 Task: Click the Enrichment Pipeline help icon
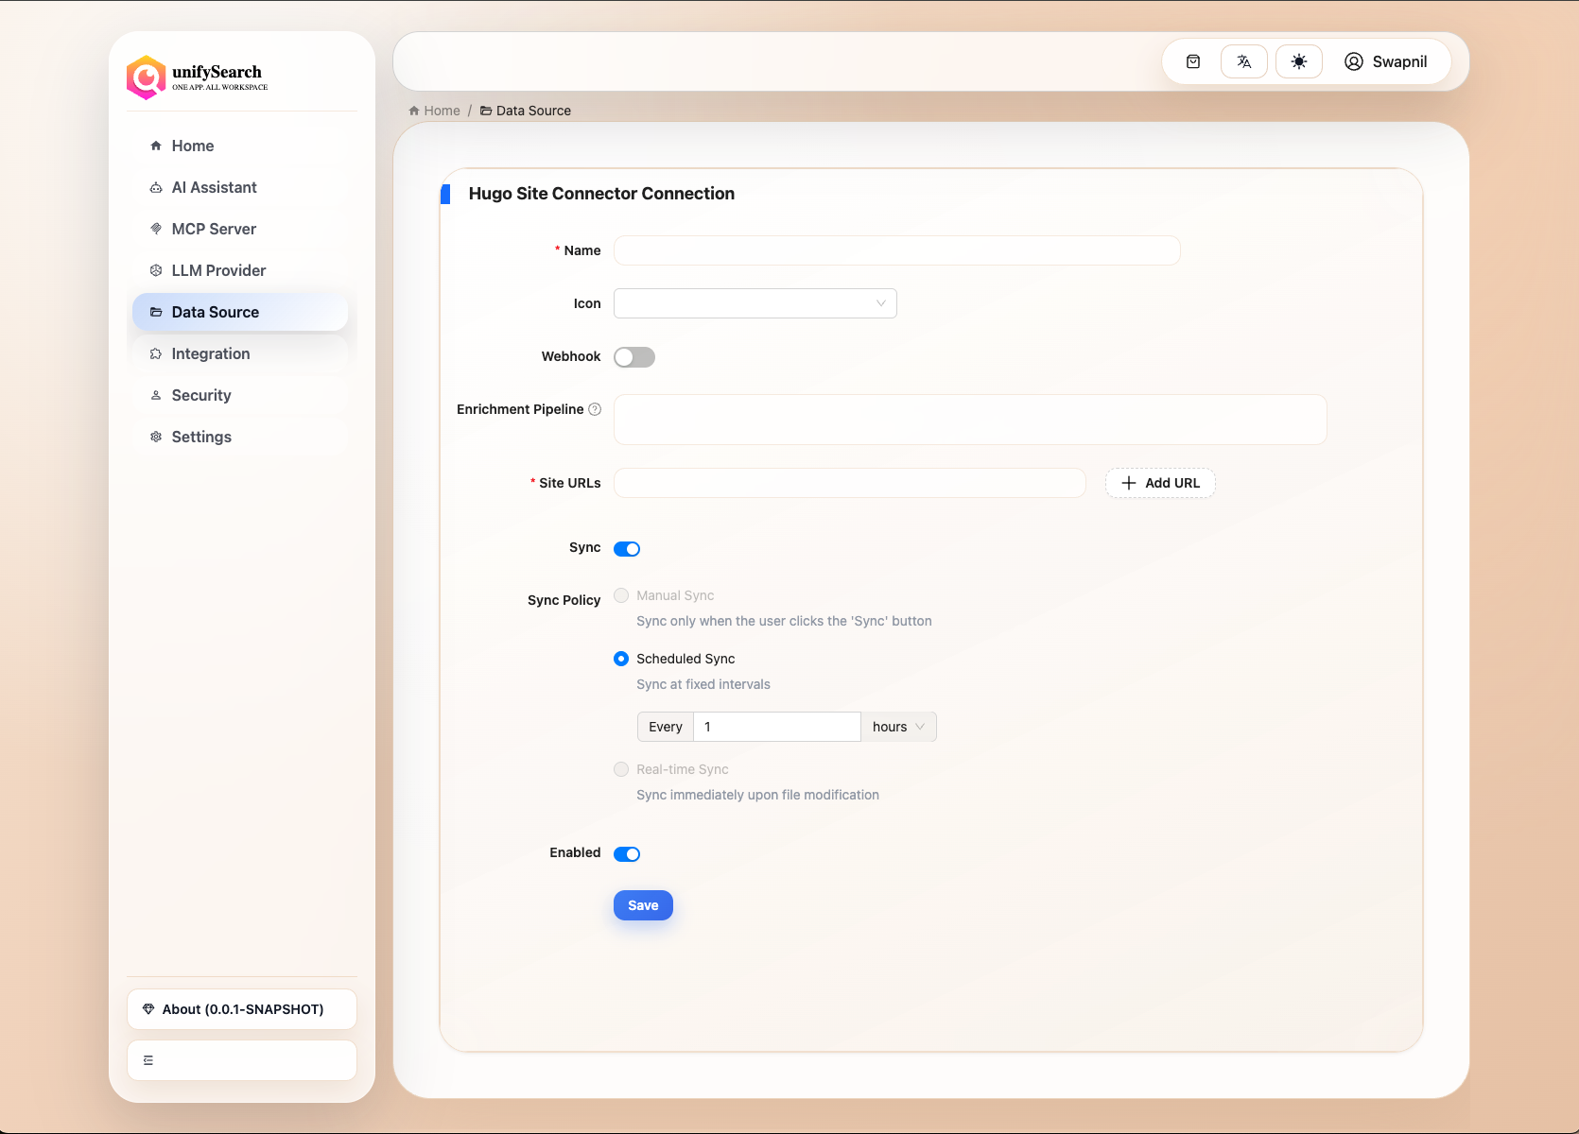tap(595, 409)
